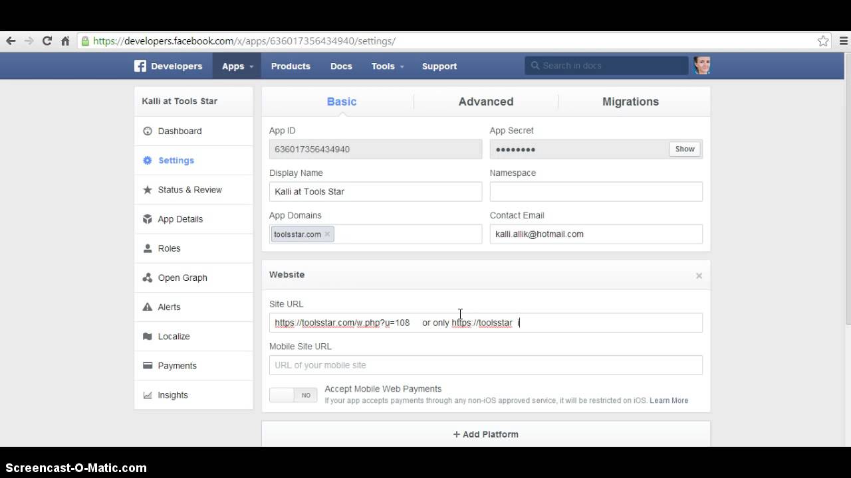Click the Alerts warning triangle icon
The width and height of the screenshot is (851, 478).
148,307
